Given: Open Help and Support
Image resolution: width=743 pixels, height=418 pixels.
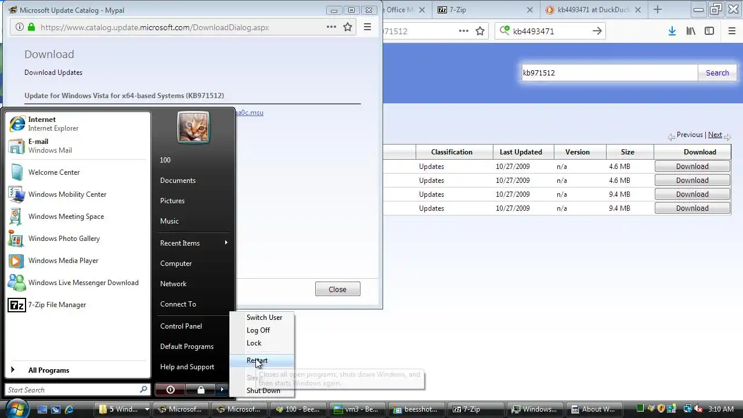Looking at the screenshot, I should (187, 367).
